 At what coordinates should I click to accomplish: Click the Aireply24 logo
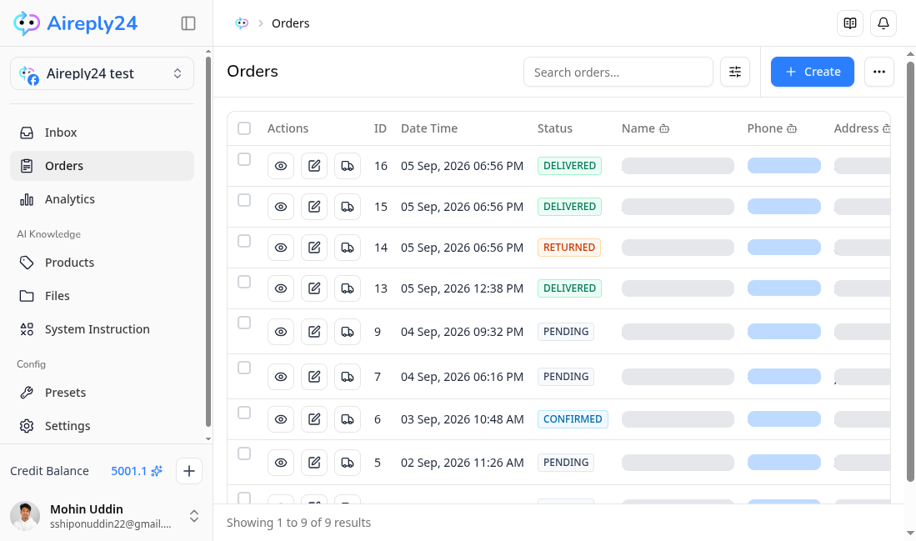75,23
